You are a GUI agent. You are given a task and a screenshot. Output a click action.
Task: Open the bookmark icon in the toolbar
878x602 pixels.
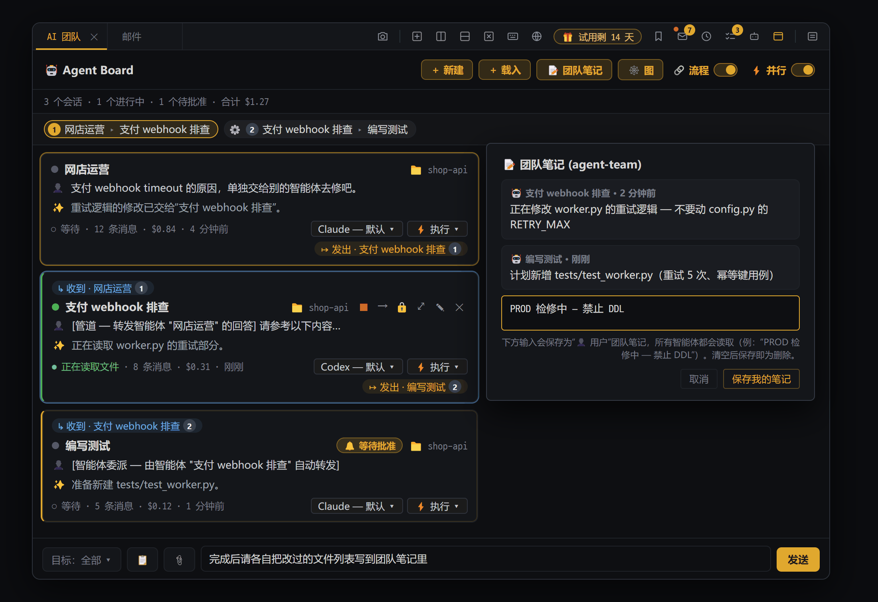point(658,37)
